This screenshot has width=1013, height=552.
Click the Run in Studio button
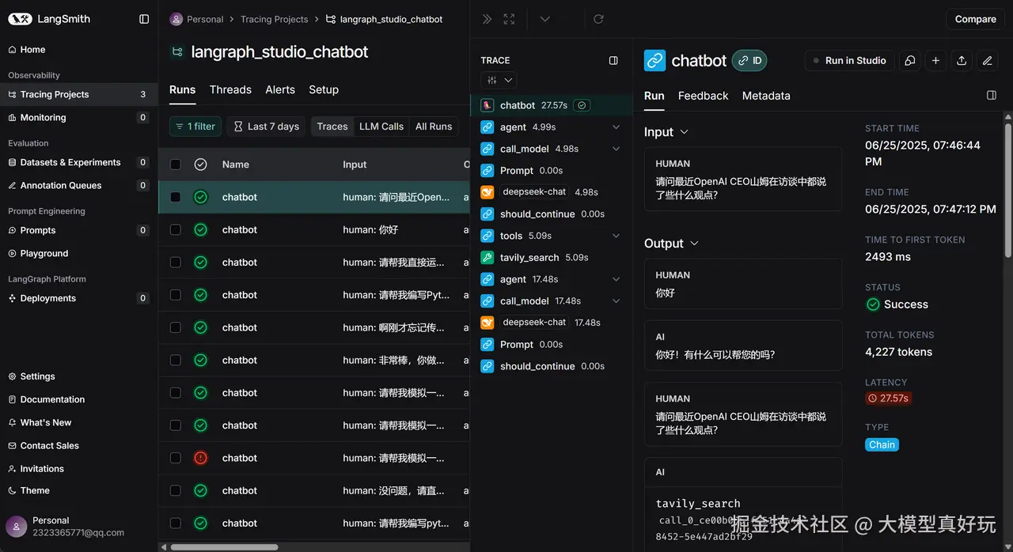(850, 60)
